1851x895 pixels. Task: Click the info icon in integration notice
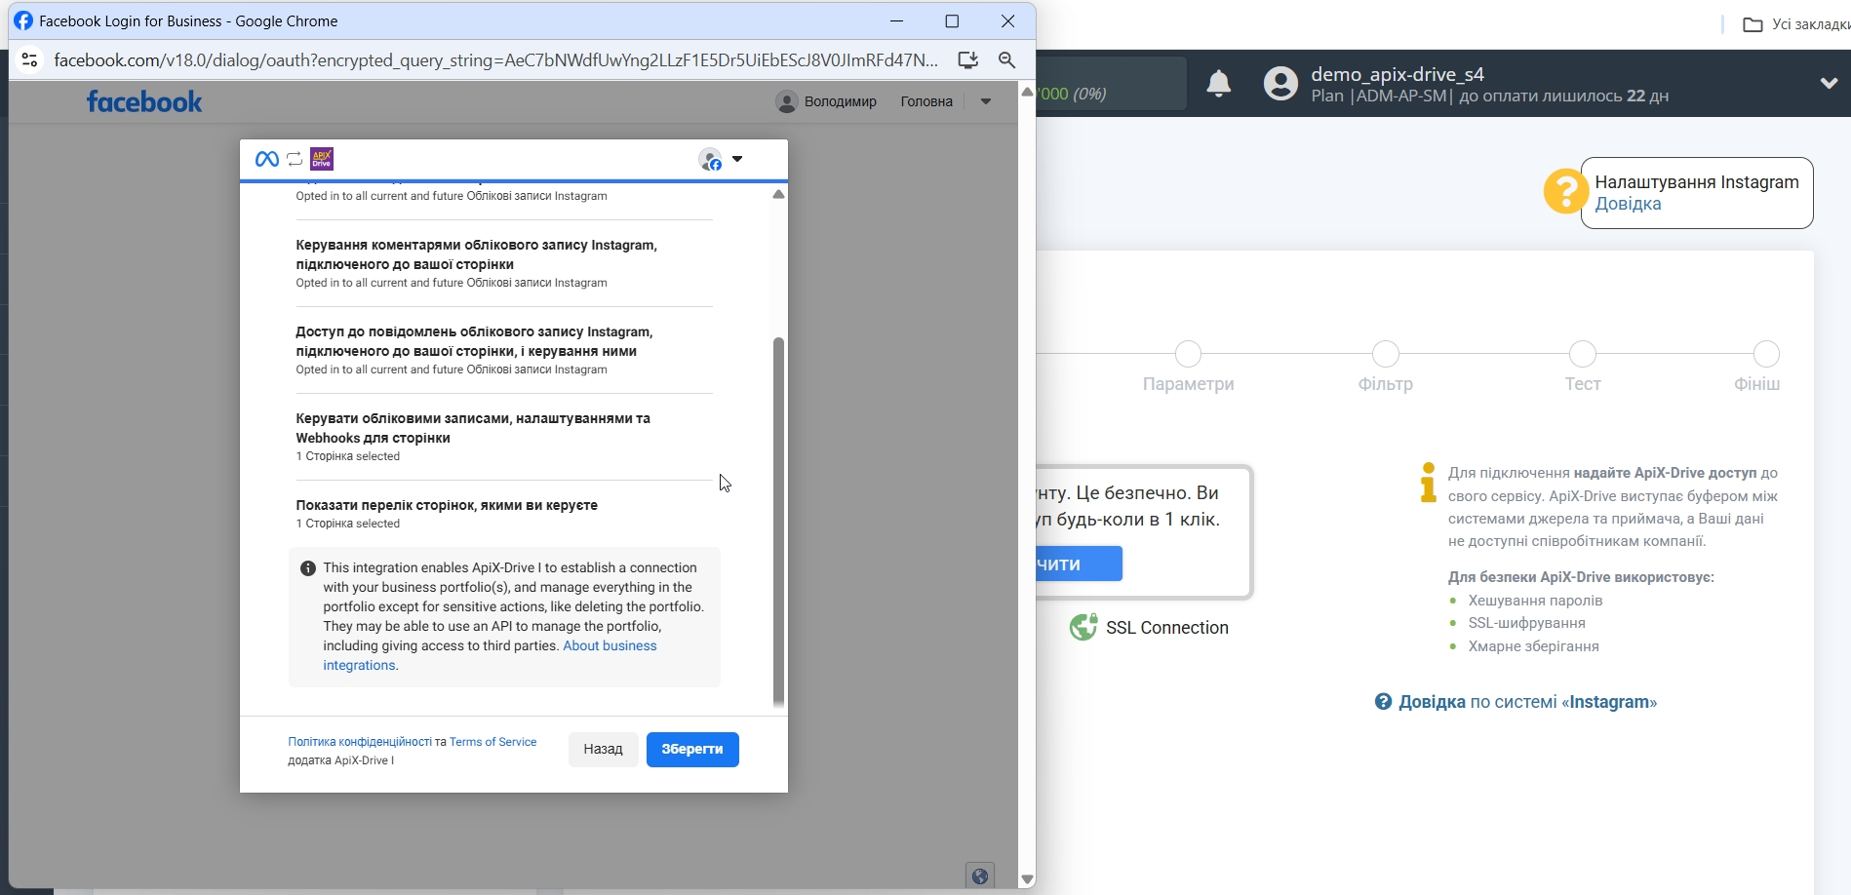pyautogui.click(x=307, y=568)
